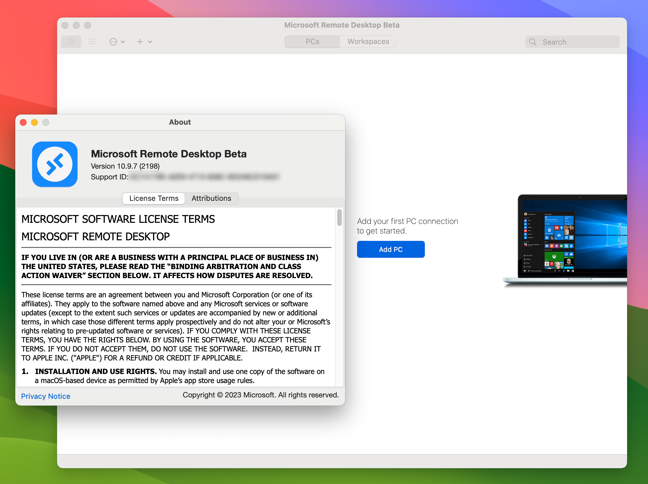Image resolution: width=648 pixels, height=484 pixels.
Task: Select the Attributions tab
Action: pos(211,198)
